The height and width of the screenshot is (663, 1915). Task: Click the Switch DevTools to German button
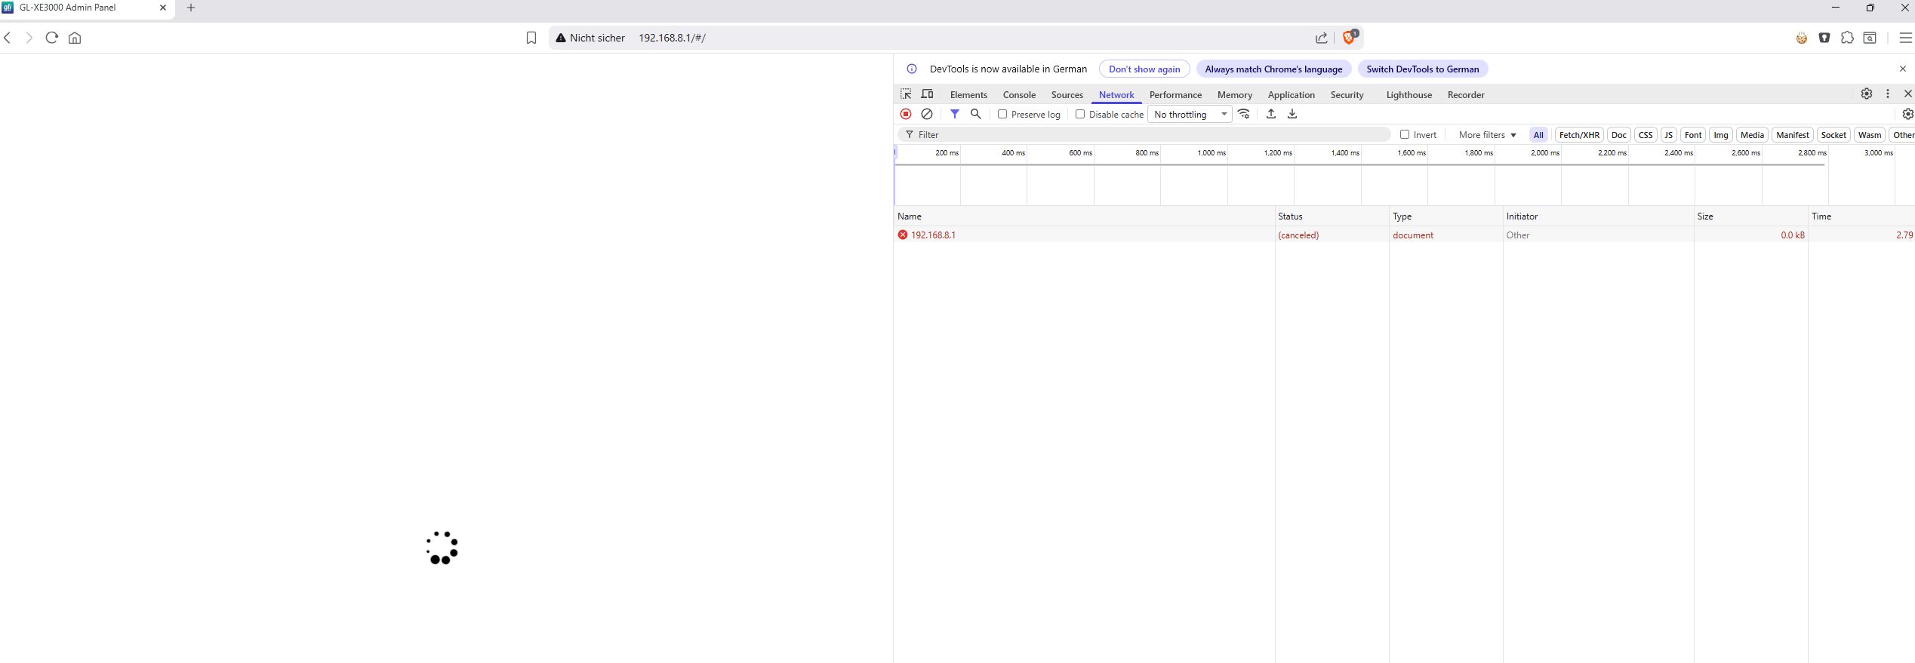click(1422, 69)
